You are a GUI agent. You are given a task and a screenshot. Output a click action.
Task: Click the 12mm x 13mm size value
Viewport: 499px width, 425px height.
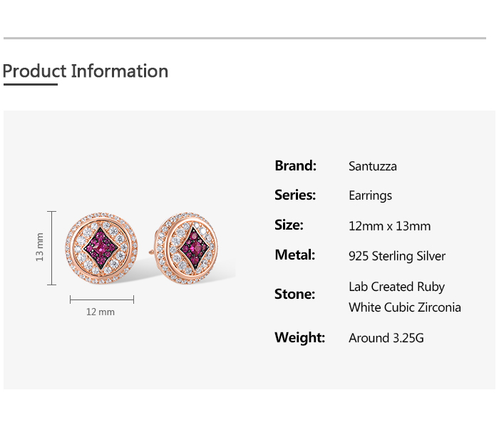pos(389,226)
